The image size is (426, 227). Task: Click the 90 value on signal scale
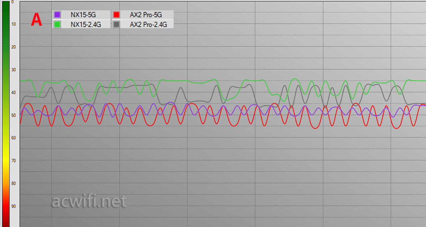tap(14, 206)
